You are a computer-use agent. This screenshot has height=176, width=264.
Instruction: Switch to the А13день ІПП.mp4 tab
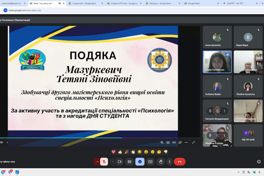(x=124, y=3)
